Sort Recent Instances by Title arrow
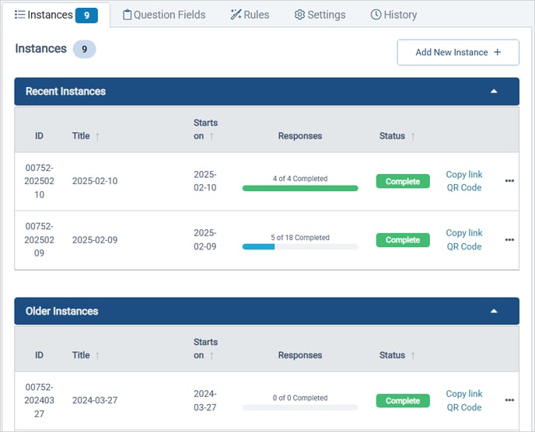535x432 pixels. (x=97, y=136)
